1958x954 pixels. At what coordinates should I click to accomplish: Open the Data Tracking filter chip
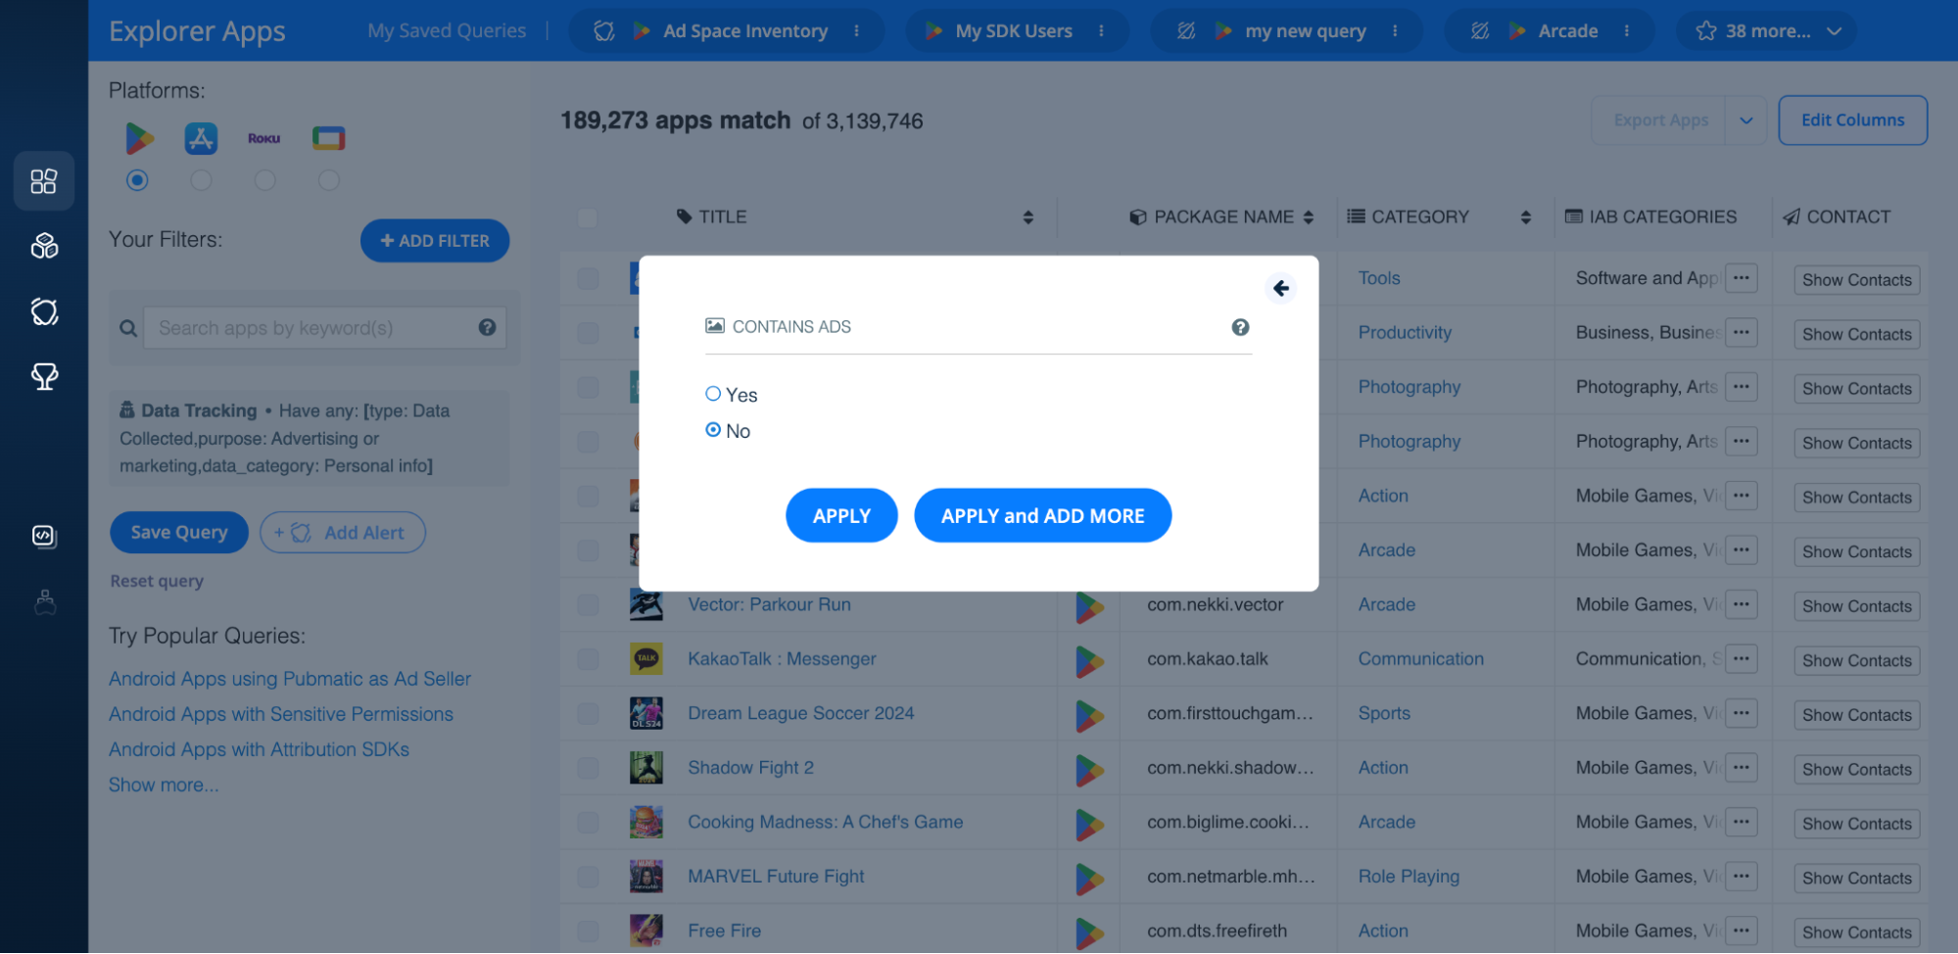(310, 439)
